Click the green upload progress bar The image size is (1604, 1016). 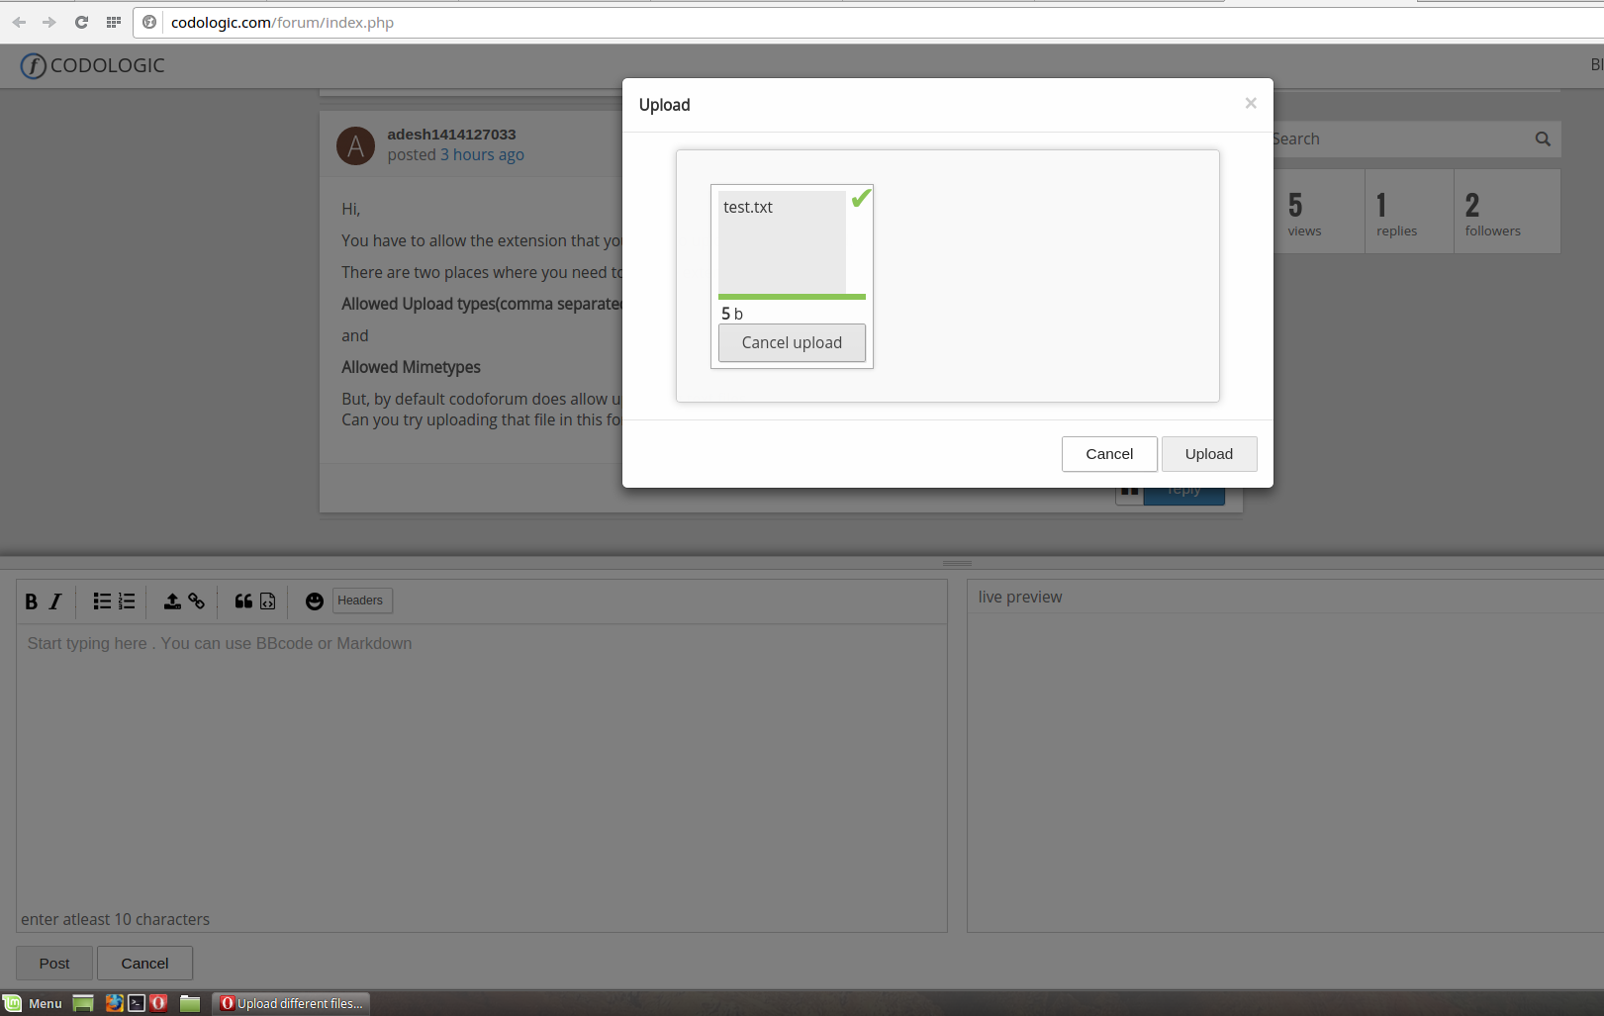[x=792, y=297]
